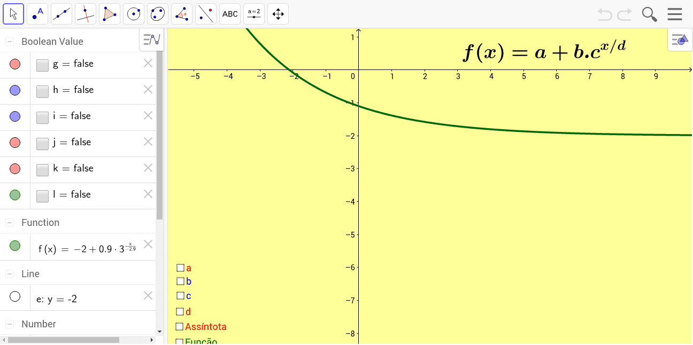Select the Ellipse tool
The image size is (693, 345).
coord(158,14)
